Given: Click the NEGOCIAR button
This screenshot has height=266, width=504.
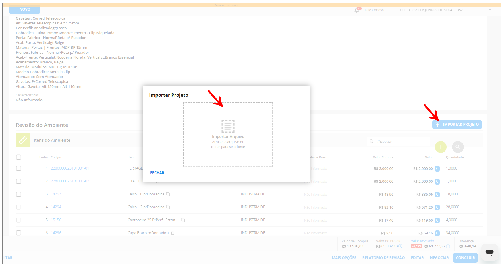Looking at the screenshot, I should pyautogui.click(x=439, y=258).
